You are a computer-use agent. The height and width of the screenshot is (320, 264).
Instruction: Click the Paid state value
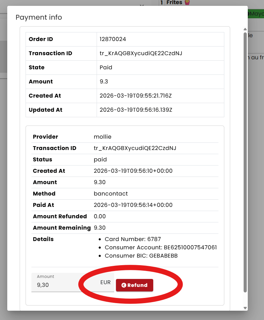pos(106,68)
